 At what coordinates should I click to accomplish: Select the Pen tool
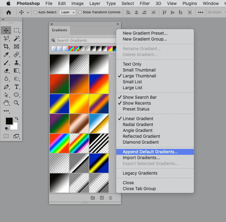pos(6,87)
